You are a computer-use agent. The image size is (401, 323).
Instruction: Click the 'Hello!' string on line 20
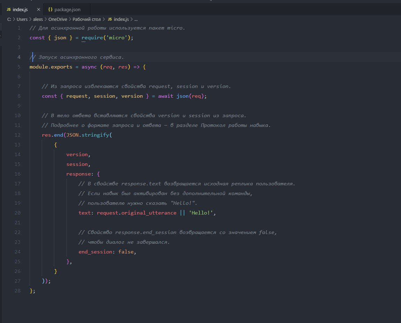point(201,213)
